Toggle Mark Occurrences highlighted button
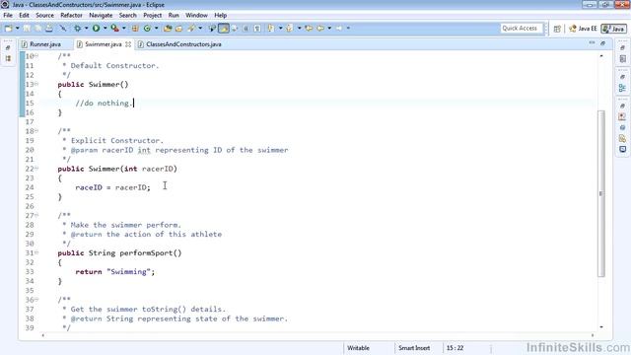Viewport: 631px width, 355px height. coord(224,29)
